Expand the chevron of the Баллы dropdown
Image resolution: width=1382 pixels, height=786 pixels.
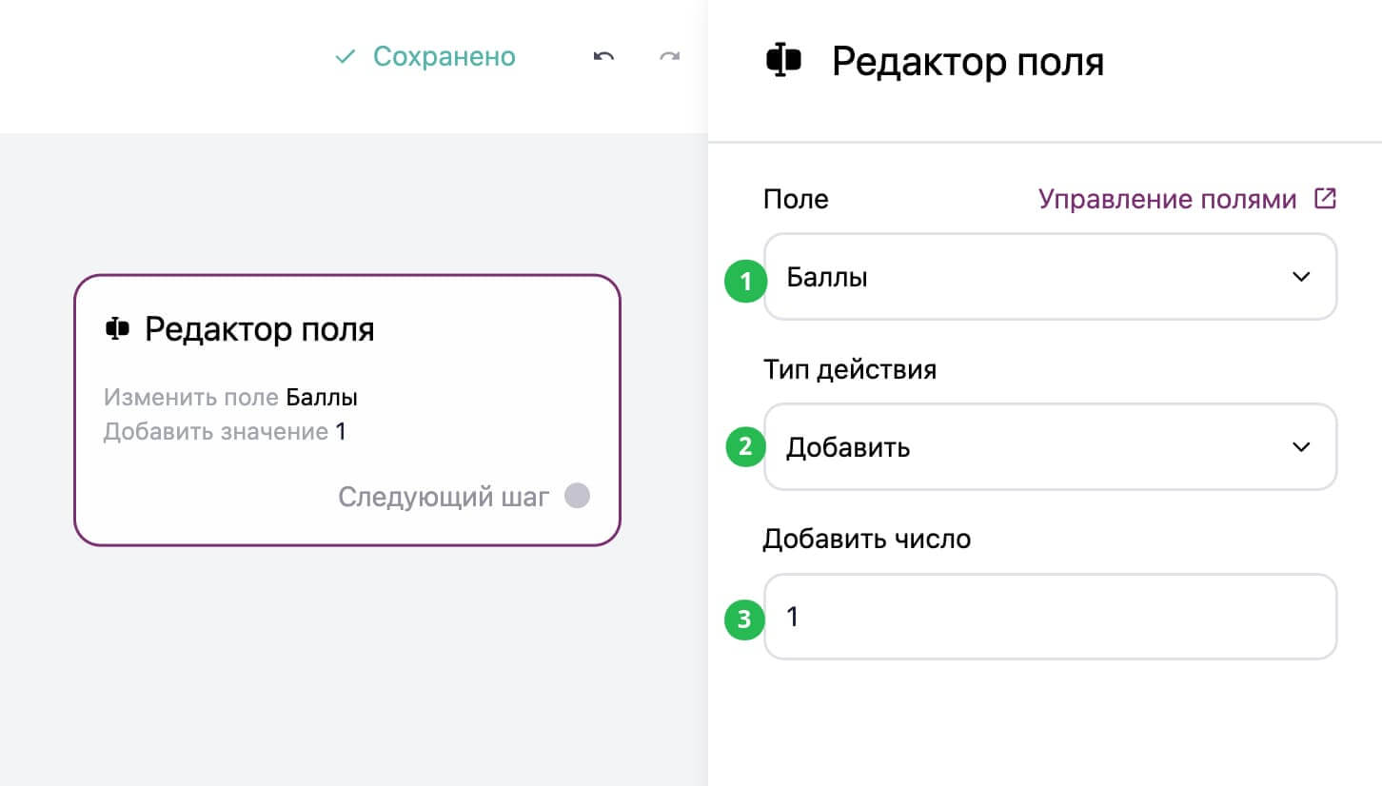(1301, 277)
